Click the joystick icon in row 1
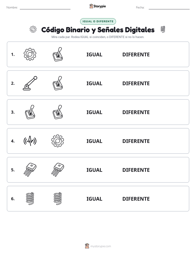 click(x=58, y=54)
